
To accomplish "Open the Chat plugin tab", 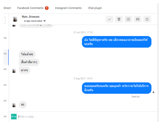I will point(95,8).
